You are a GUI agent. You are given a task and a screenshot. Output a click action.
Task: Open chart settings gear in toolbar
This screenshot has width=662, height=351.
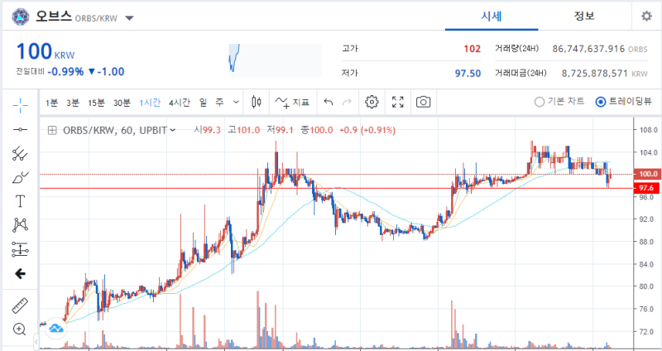point(372,102)
